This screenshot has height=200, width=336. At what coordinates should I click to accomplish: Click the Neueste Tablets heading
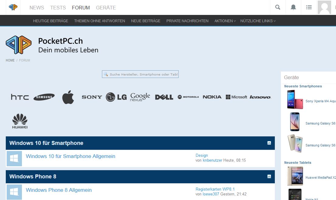tap(298, 163)
